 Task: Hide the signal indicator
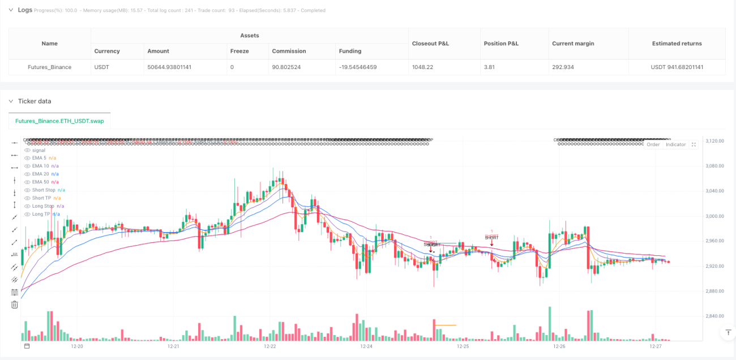point(27,150)
